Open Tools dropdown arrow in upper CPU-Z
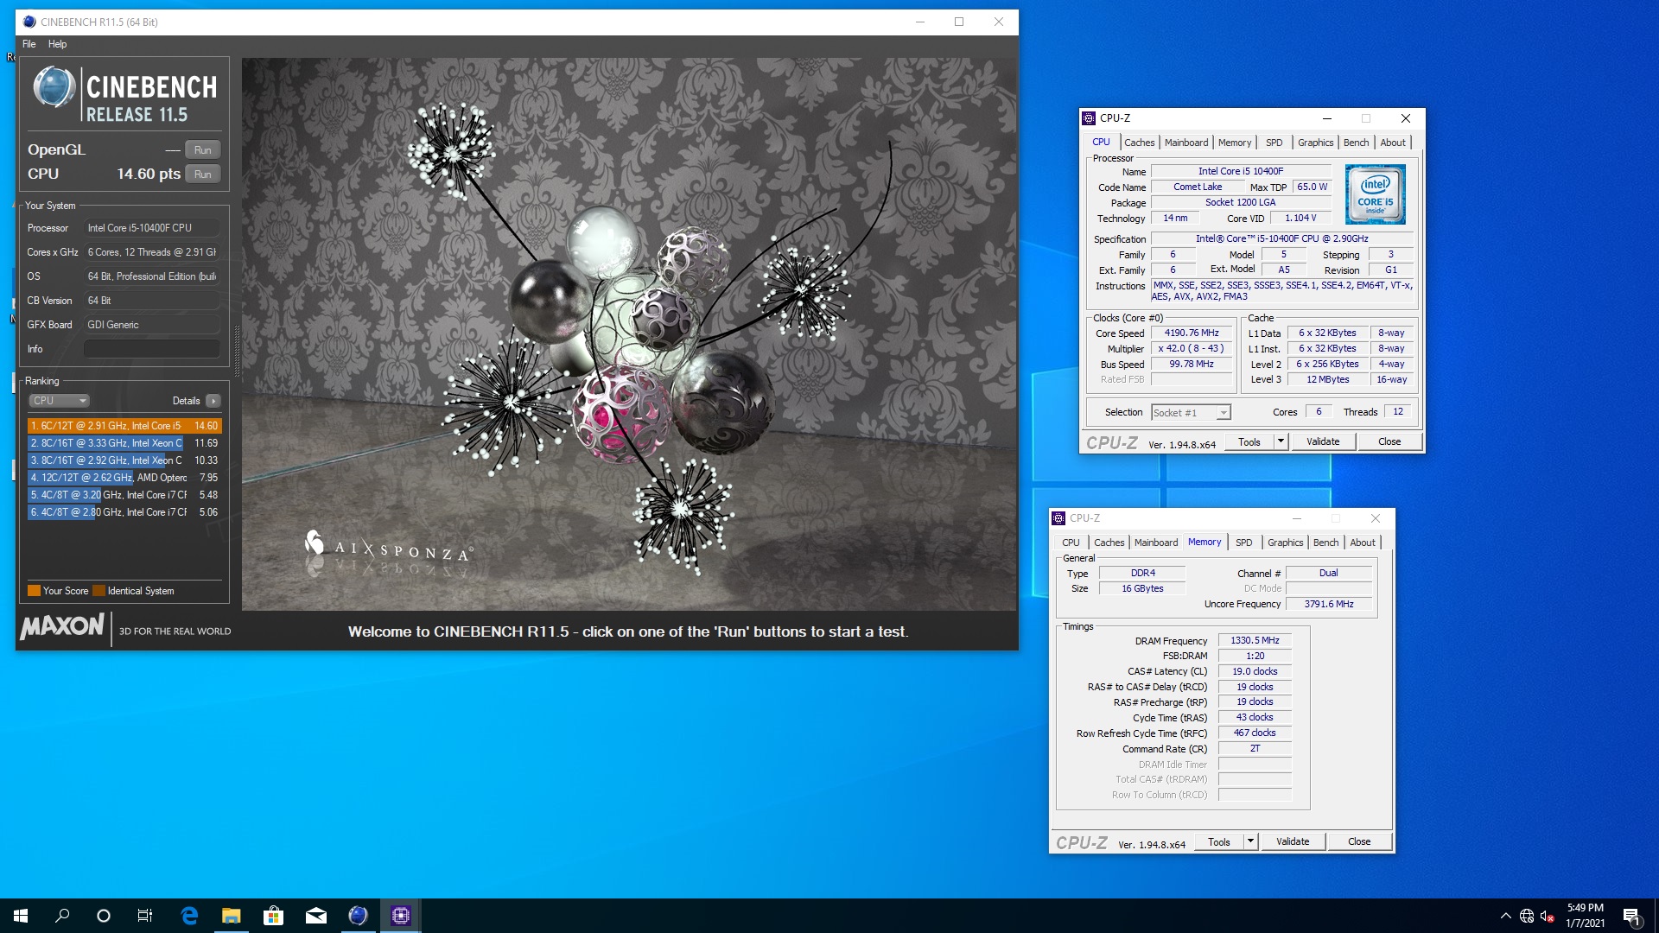The image size is (1659, 933). (x=1281, y=441)
